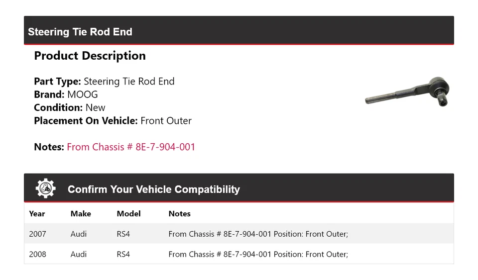Screen dimensions: 478x280
Task: Click the notes cell in the 2007 row
Action: coord(258,234)
